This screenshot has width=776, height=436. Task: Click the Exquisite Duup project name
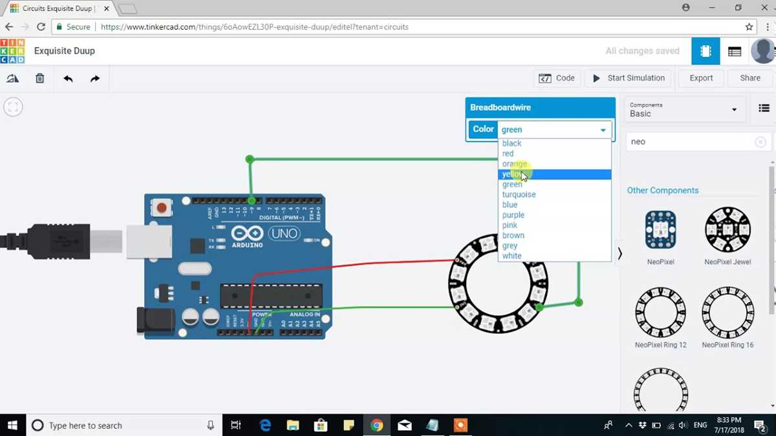coord(65,51)
